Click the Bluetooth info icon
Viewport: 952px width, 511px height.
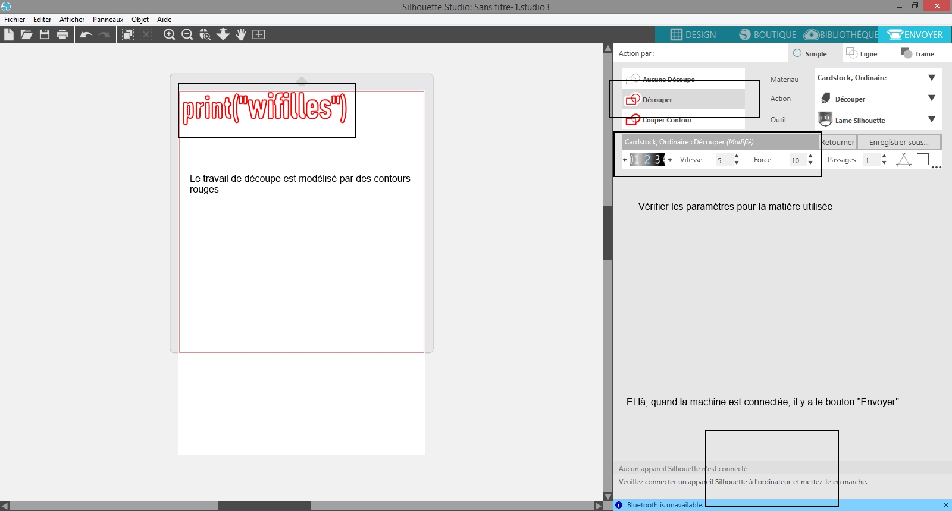(x=619, y=505)
